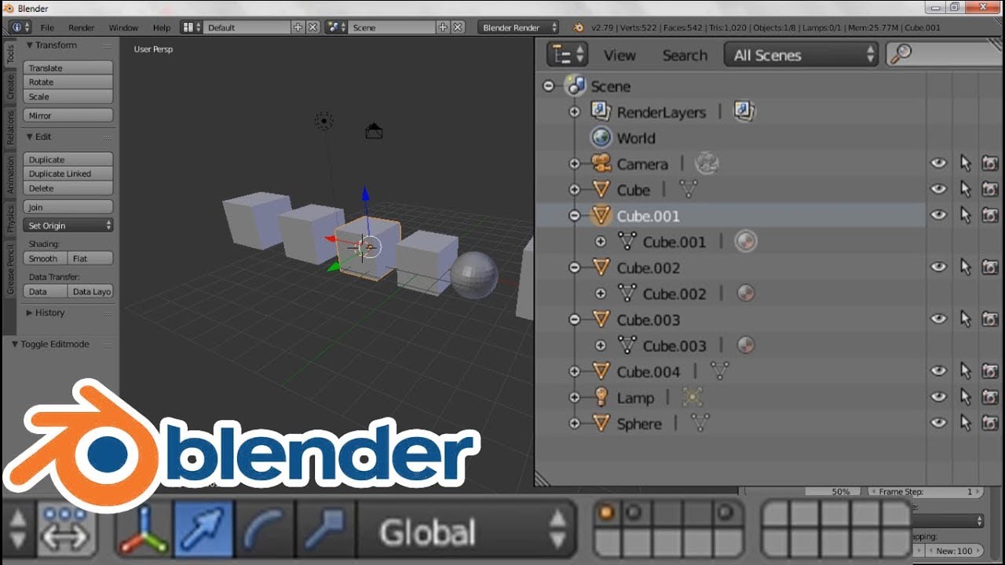Click the orange object icon of Cube.002
1005x565 pixels.
[x=601, y=268]
